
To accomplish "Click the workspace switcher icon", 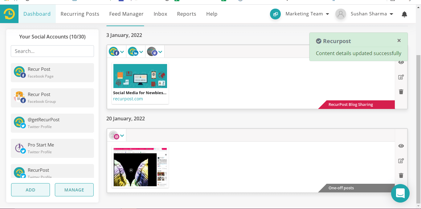I will (275, 14).
